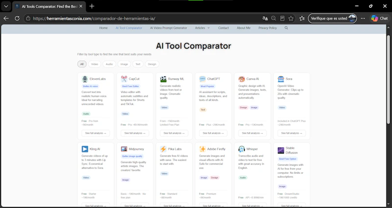Click the Midjourney picture icon
This screenshot has height=208, width=392.
click(x=124, y=149)
